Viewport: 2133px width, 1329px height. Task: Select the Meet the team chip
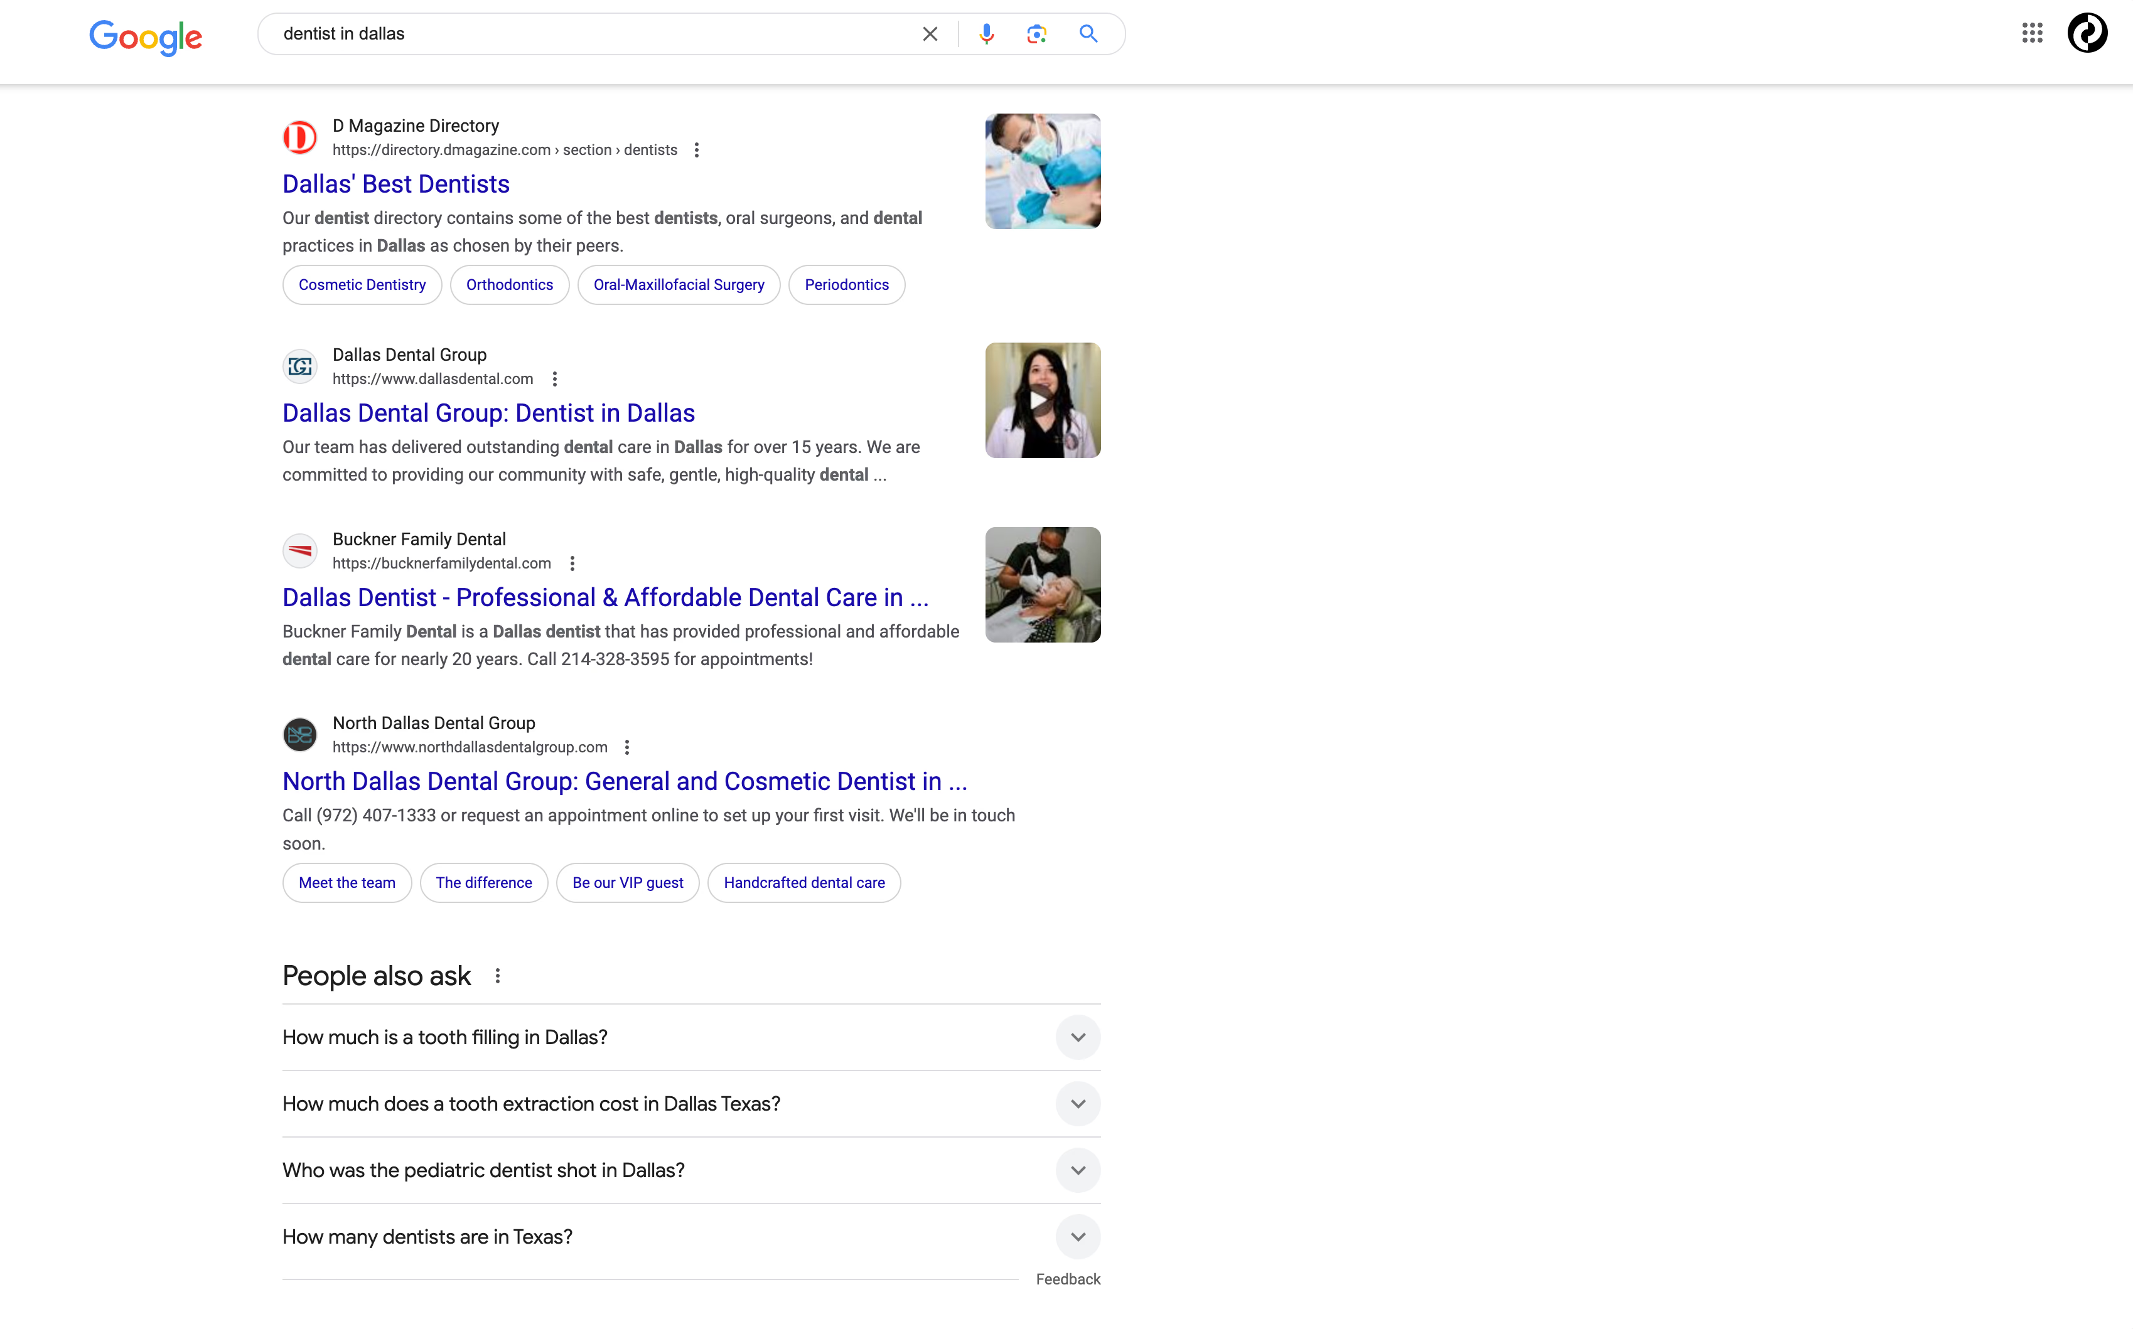[x=347, y=882]
